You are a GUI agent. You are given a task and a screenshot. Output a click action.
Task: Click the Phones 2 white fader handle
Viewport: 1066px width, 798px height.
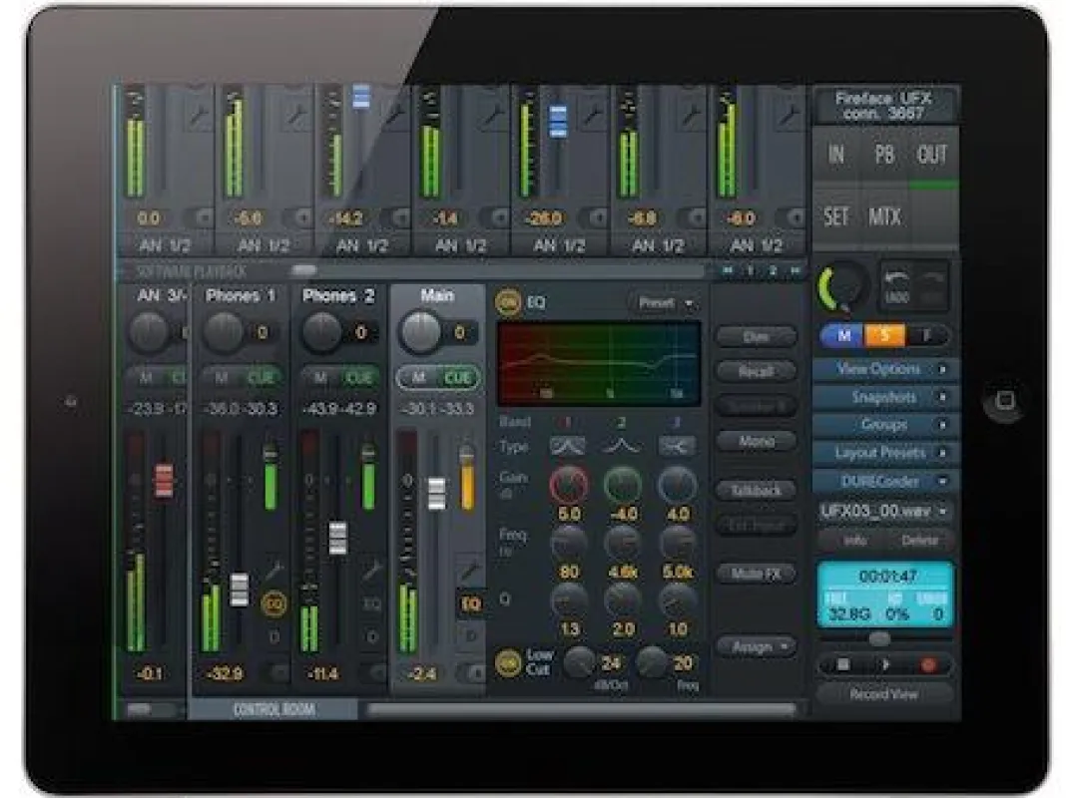click(x=338, y=538)
